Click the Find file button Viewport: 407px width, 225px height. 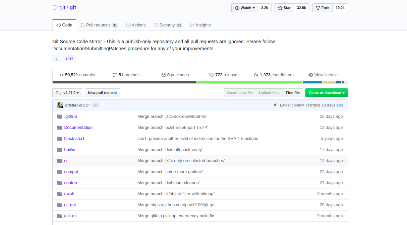[293, 93]
